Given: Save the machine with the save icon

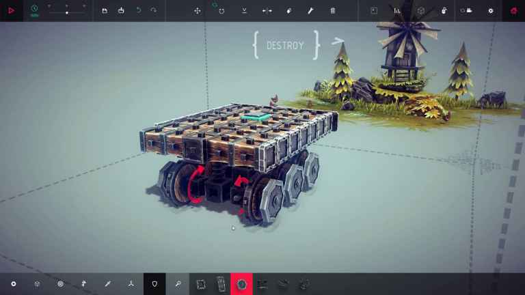Looking at the screenshot, I should coord(105,11).
